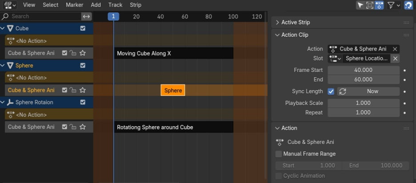Click action icon in Sphere Rotaion's No Action row
The image size is (416, 183).
point(11,114)
